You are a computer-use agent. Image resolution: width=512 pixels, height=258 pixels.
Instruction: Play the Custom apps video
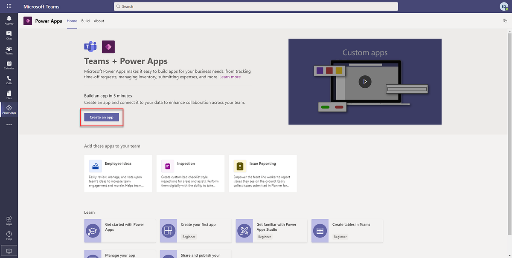click(365, 81)
